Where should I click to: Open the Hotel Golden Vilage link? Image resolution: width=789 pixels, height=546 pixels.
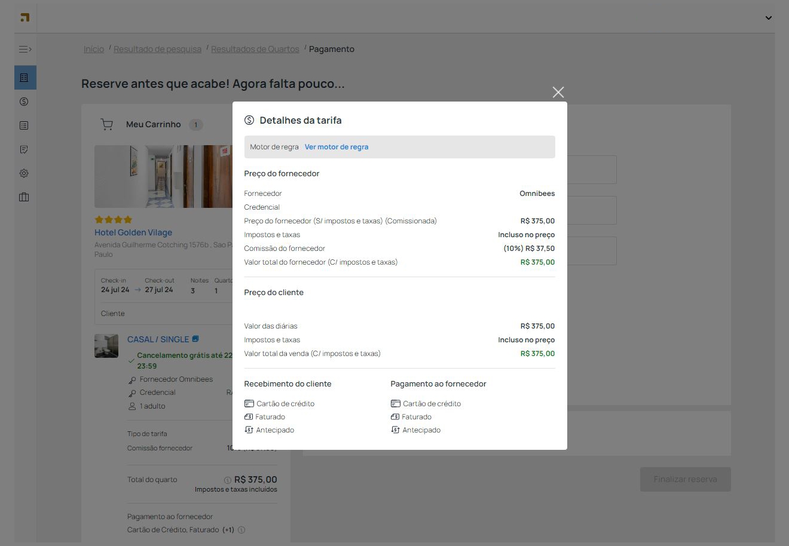coord(133,232)
